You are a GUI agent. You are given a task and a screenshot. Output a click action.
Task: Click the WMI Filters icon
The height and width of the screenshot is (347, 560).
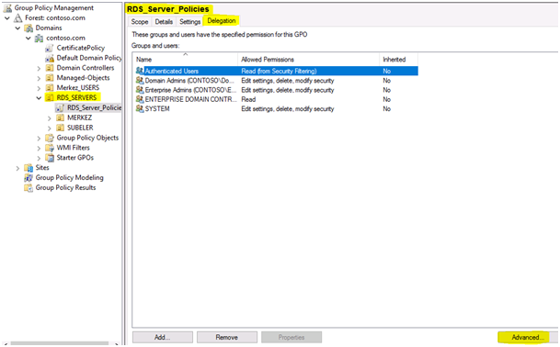[50, 148]
